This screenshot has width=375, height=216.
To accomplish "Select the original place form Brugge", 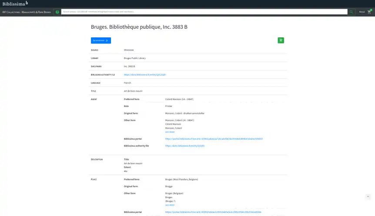I will [169, 186].
